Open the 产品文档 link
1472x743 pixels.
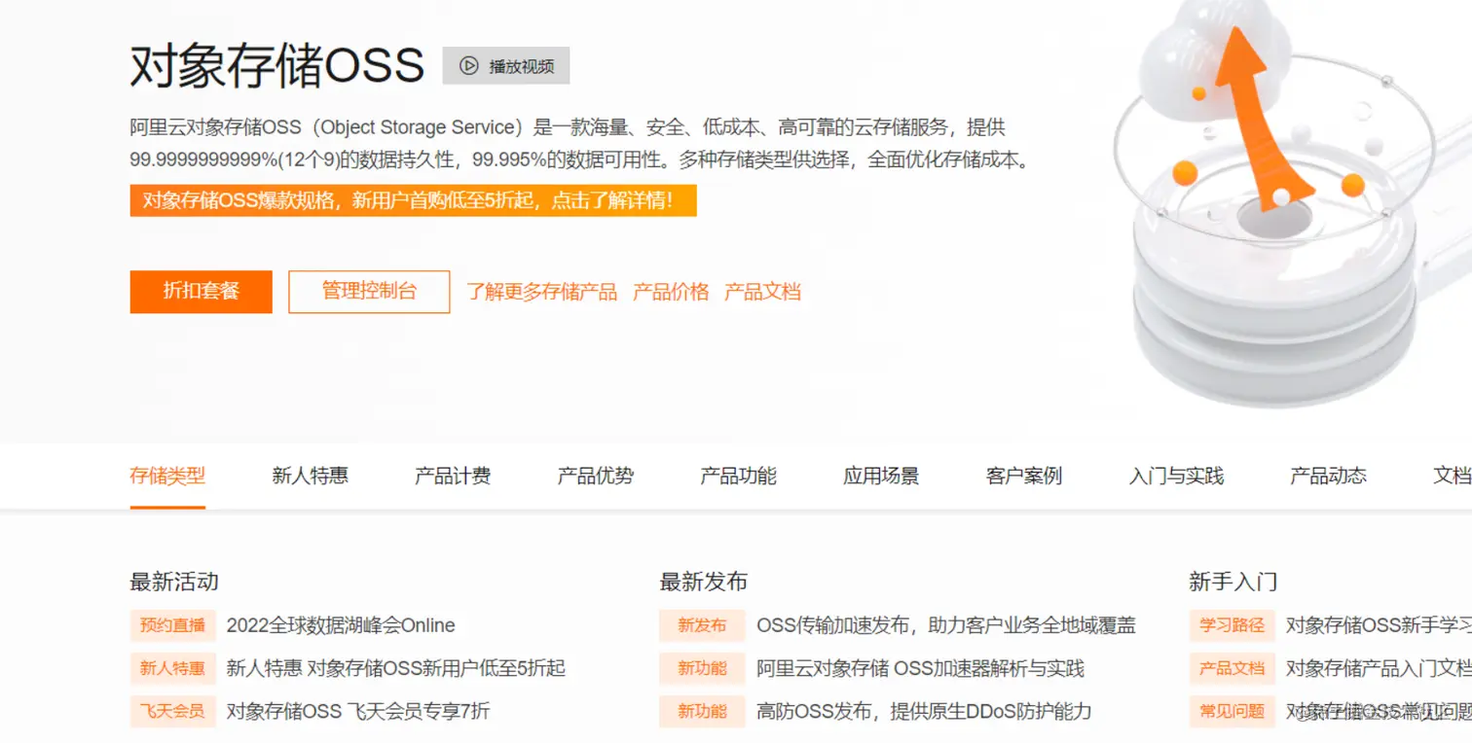tap(762, 292)
